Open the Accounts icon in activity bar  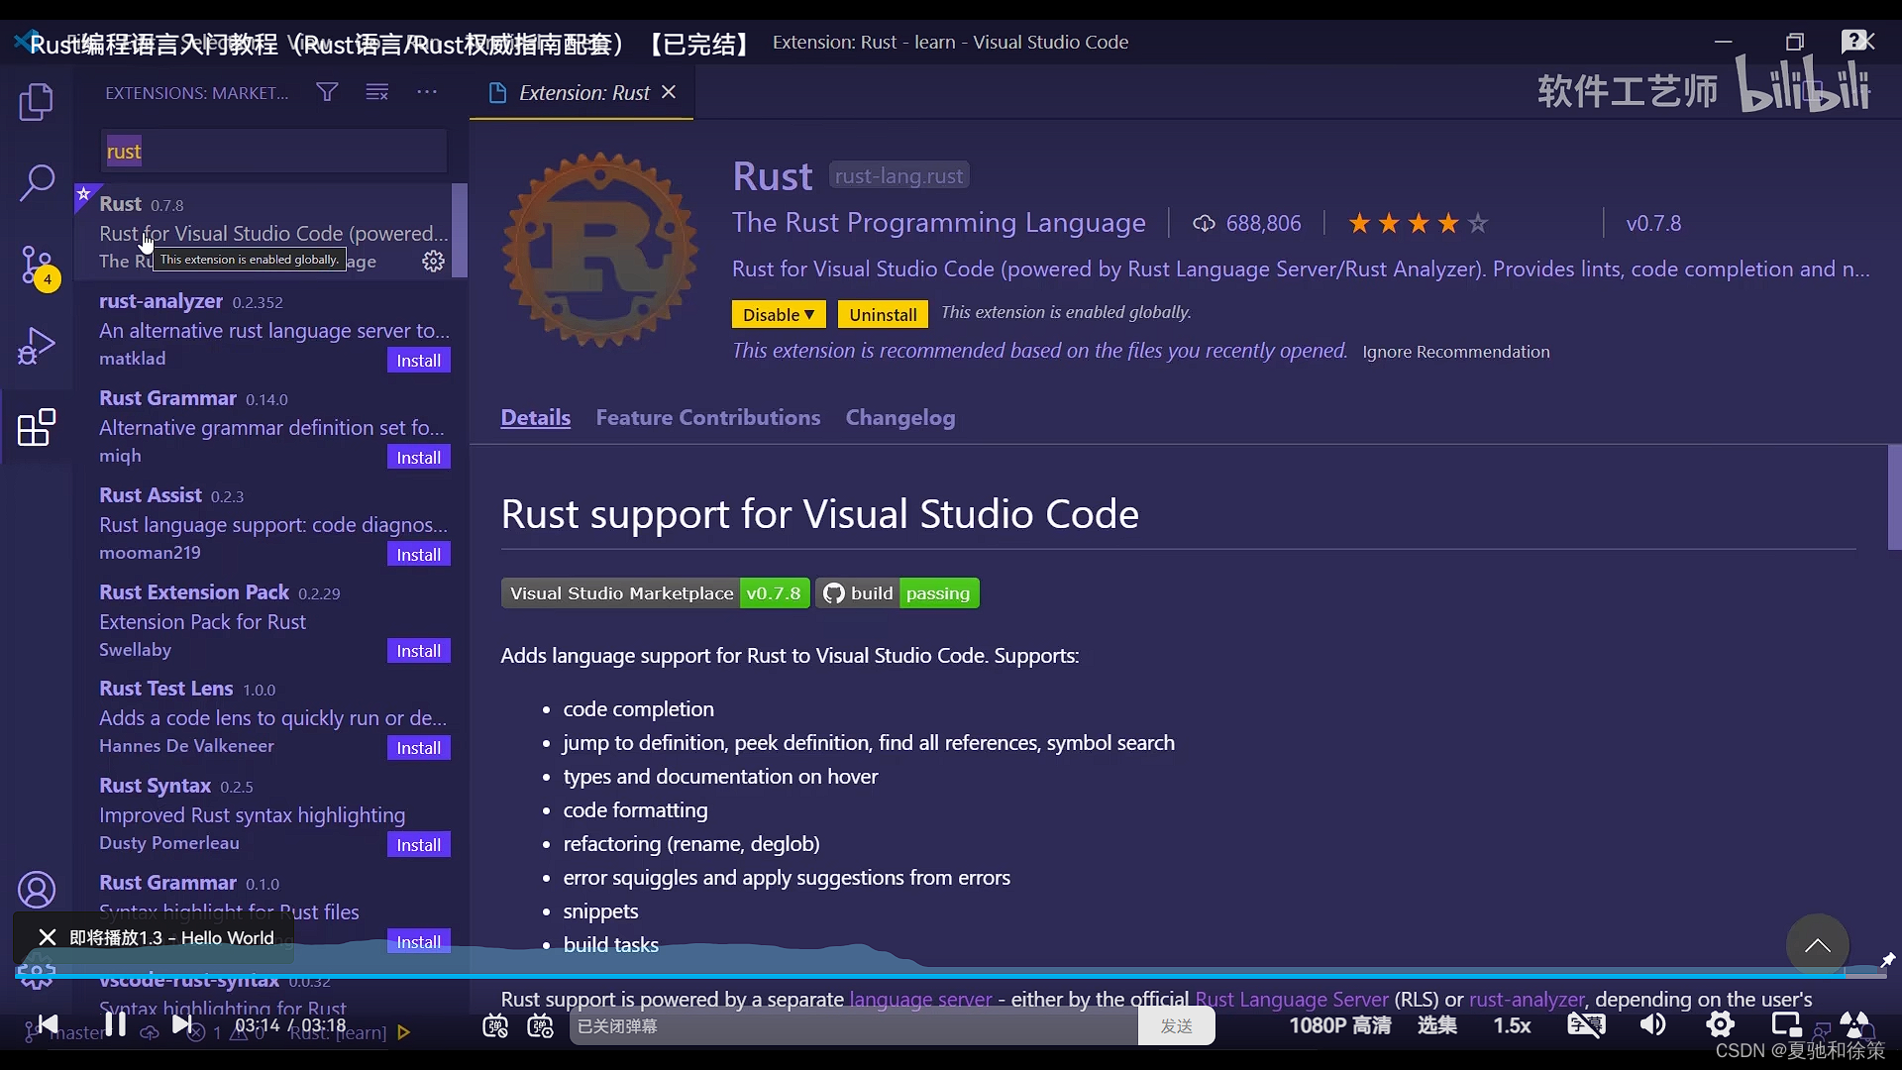coord(37,890)
